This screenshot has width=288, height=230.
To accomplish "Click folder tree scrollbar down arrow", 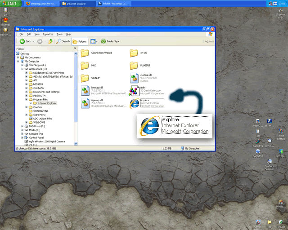I will click(x=76, y=144).
